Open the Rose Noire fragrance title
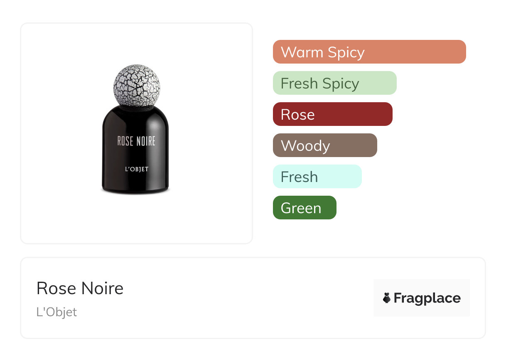The width and height of the screenshot is (506, 359). click(x=80, y=288)
